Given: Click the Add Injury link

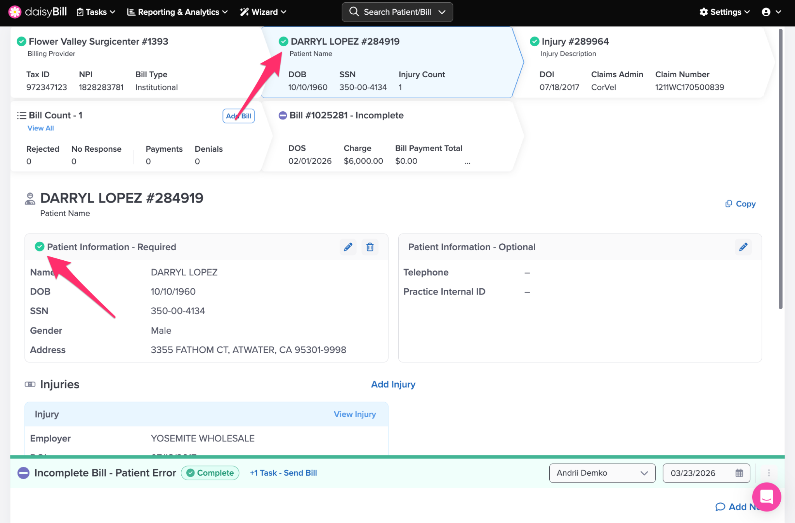Looking at the screenshot, I should click(393, 384).
